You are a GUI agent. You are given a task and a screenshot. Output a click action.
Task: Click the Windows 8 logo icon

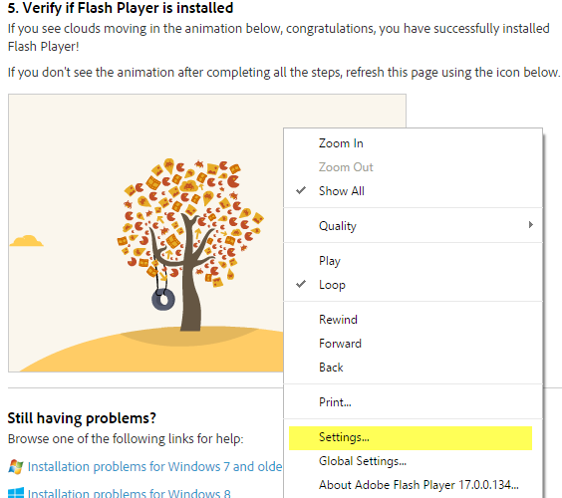tap(15, 492)
